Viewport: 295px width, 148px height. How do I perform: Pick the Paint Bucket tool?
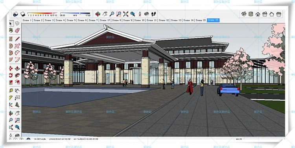[x=11, y=30]
